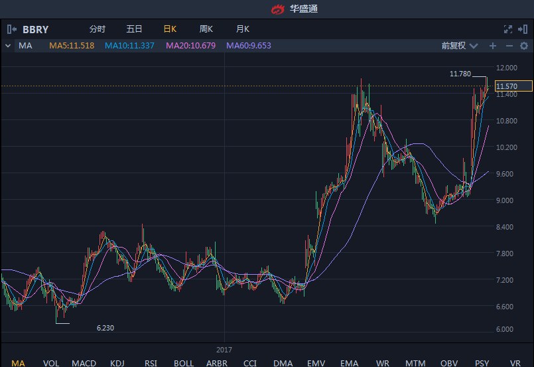Show the VOL volume indicator

pos(51,362)
